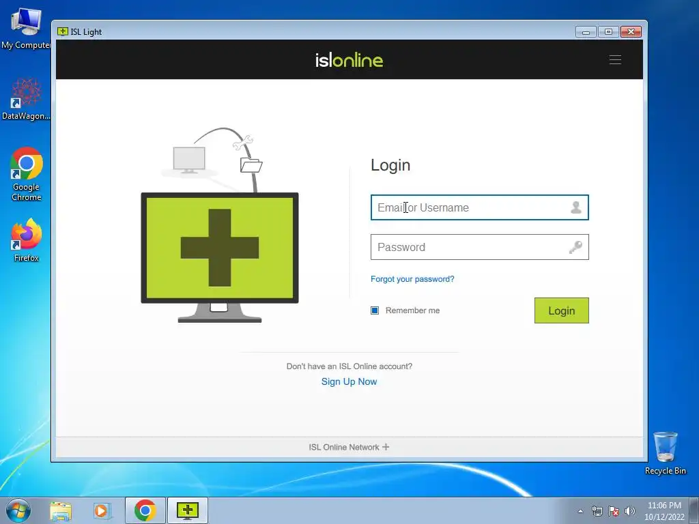Minimize the ISL Light window

[x=586, y=31]
